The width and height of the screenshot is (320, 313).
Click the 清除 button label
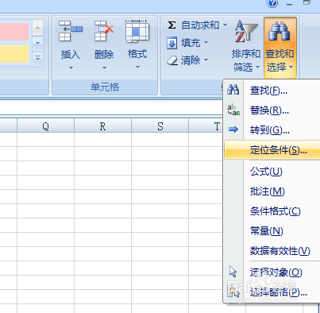tap(191, 60)
